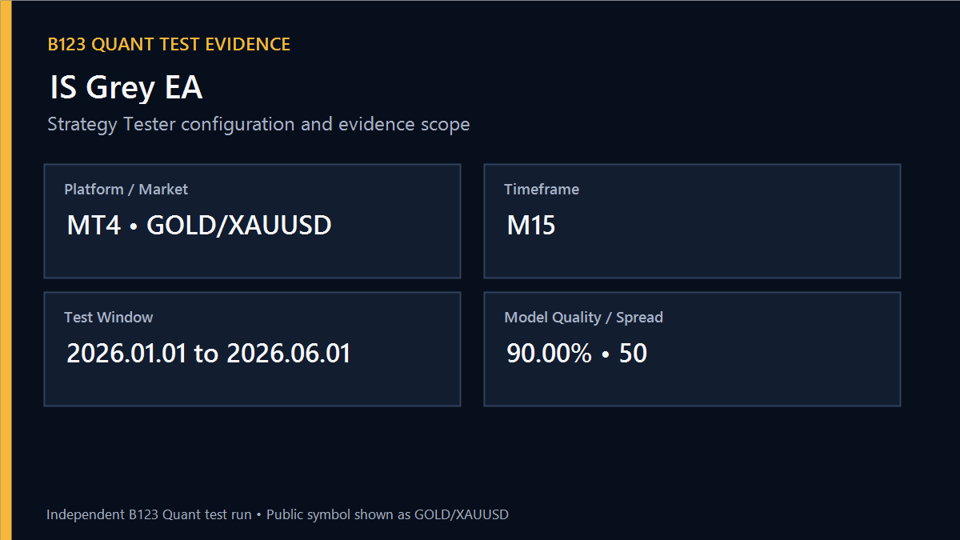Click the Platform / Market card
Viewport: 960px width, 540px height.
tap(252, 221)
